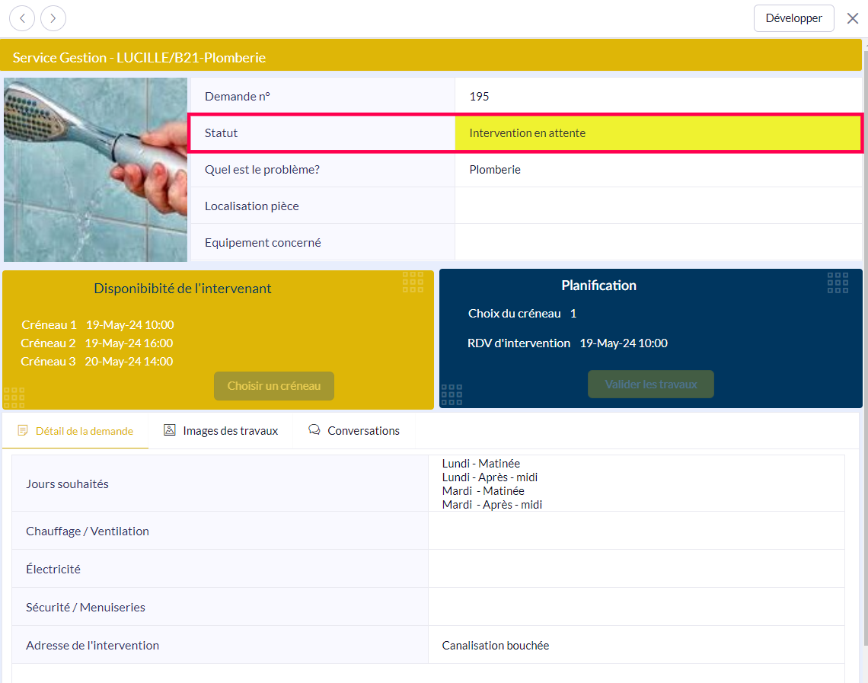Image resolution: width=868 pixels, height=683 pixels.
Task: Click the Canalisation bouchée address value
Action: point(496,646)
